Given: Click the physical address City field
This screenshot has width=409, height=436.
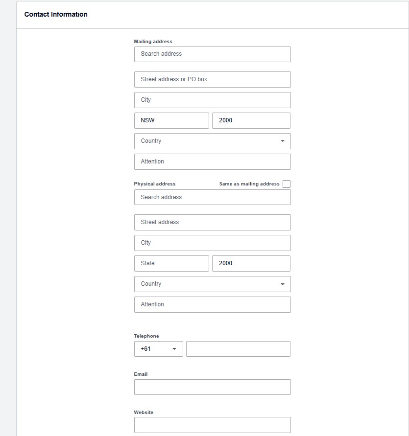Looking at the screenshot, I should (212, 243).
